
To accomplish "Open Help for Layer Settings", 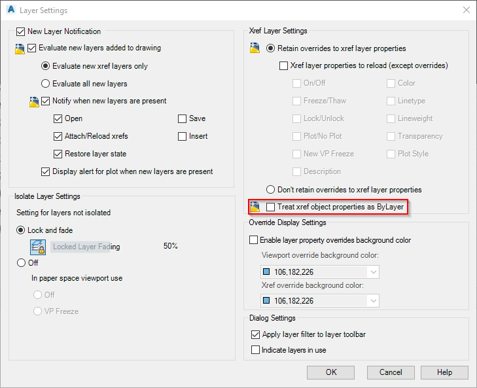I will pos(444,372).
